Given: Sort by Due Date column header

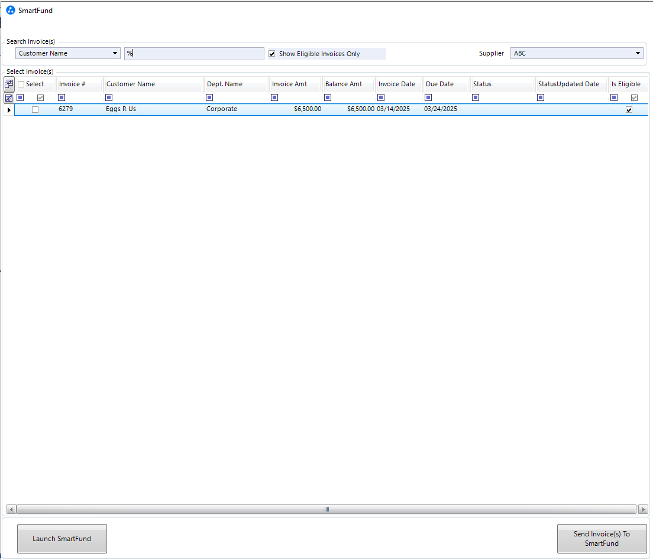Looking at the screenshot, I should coord(446,84).
